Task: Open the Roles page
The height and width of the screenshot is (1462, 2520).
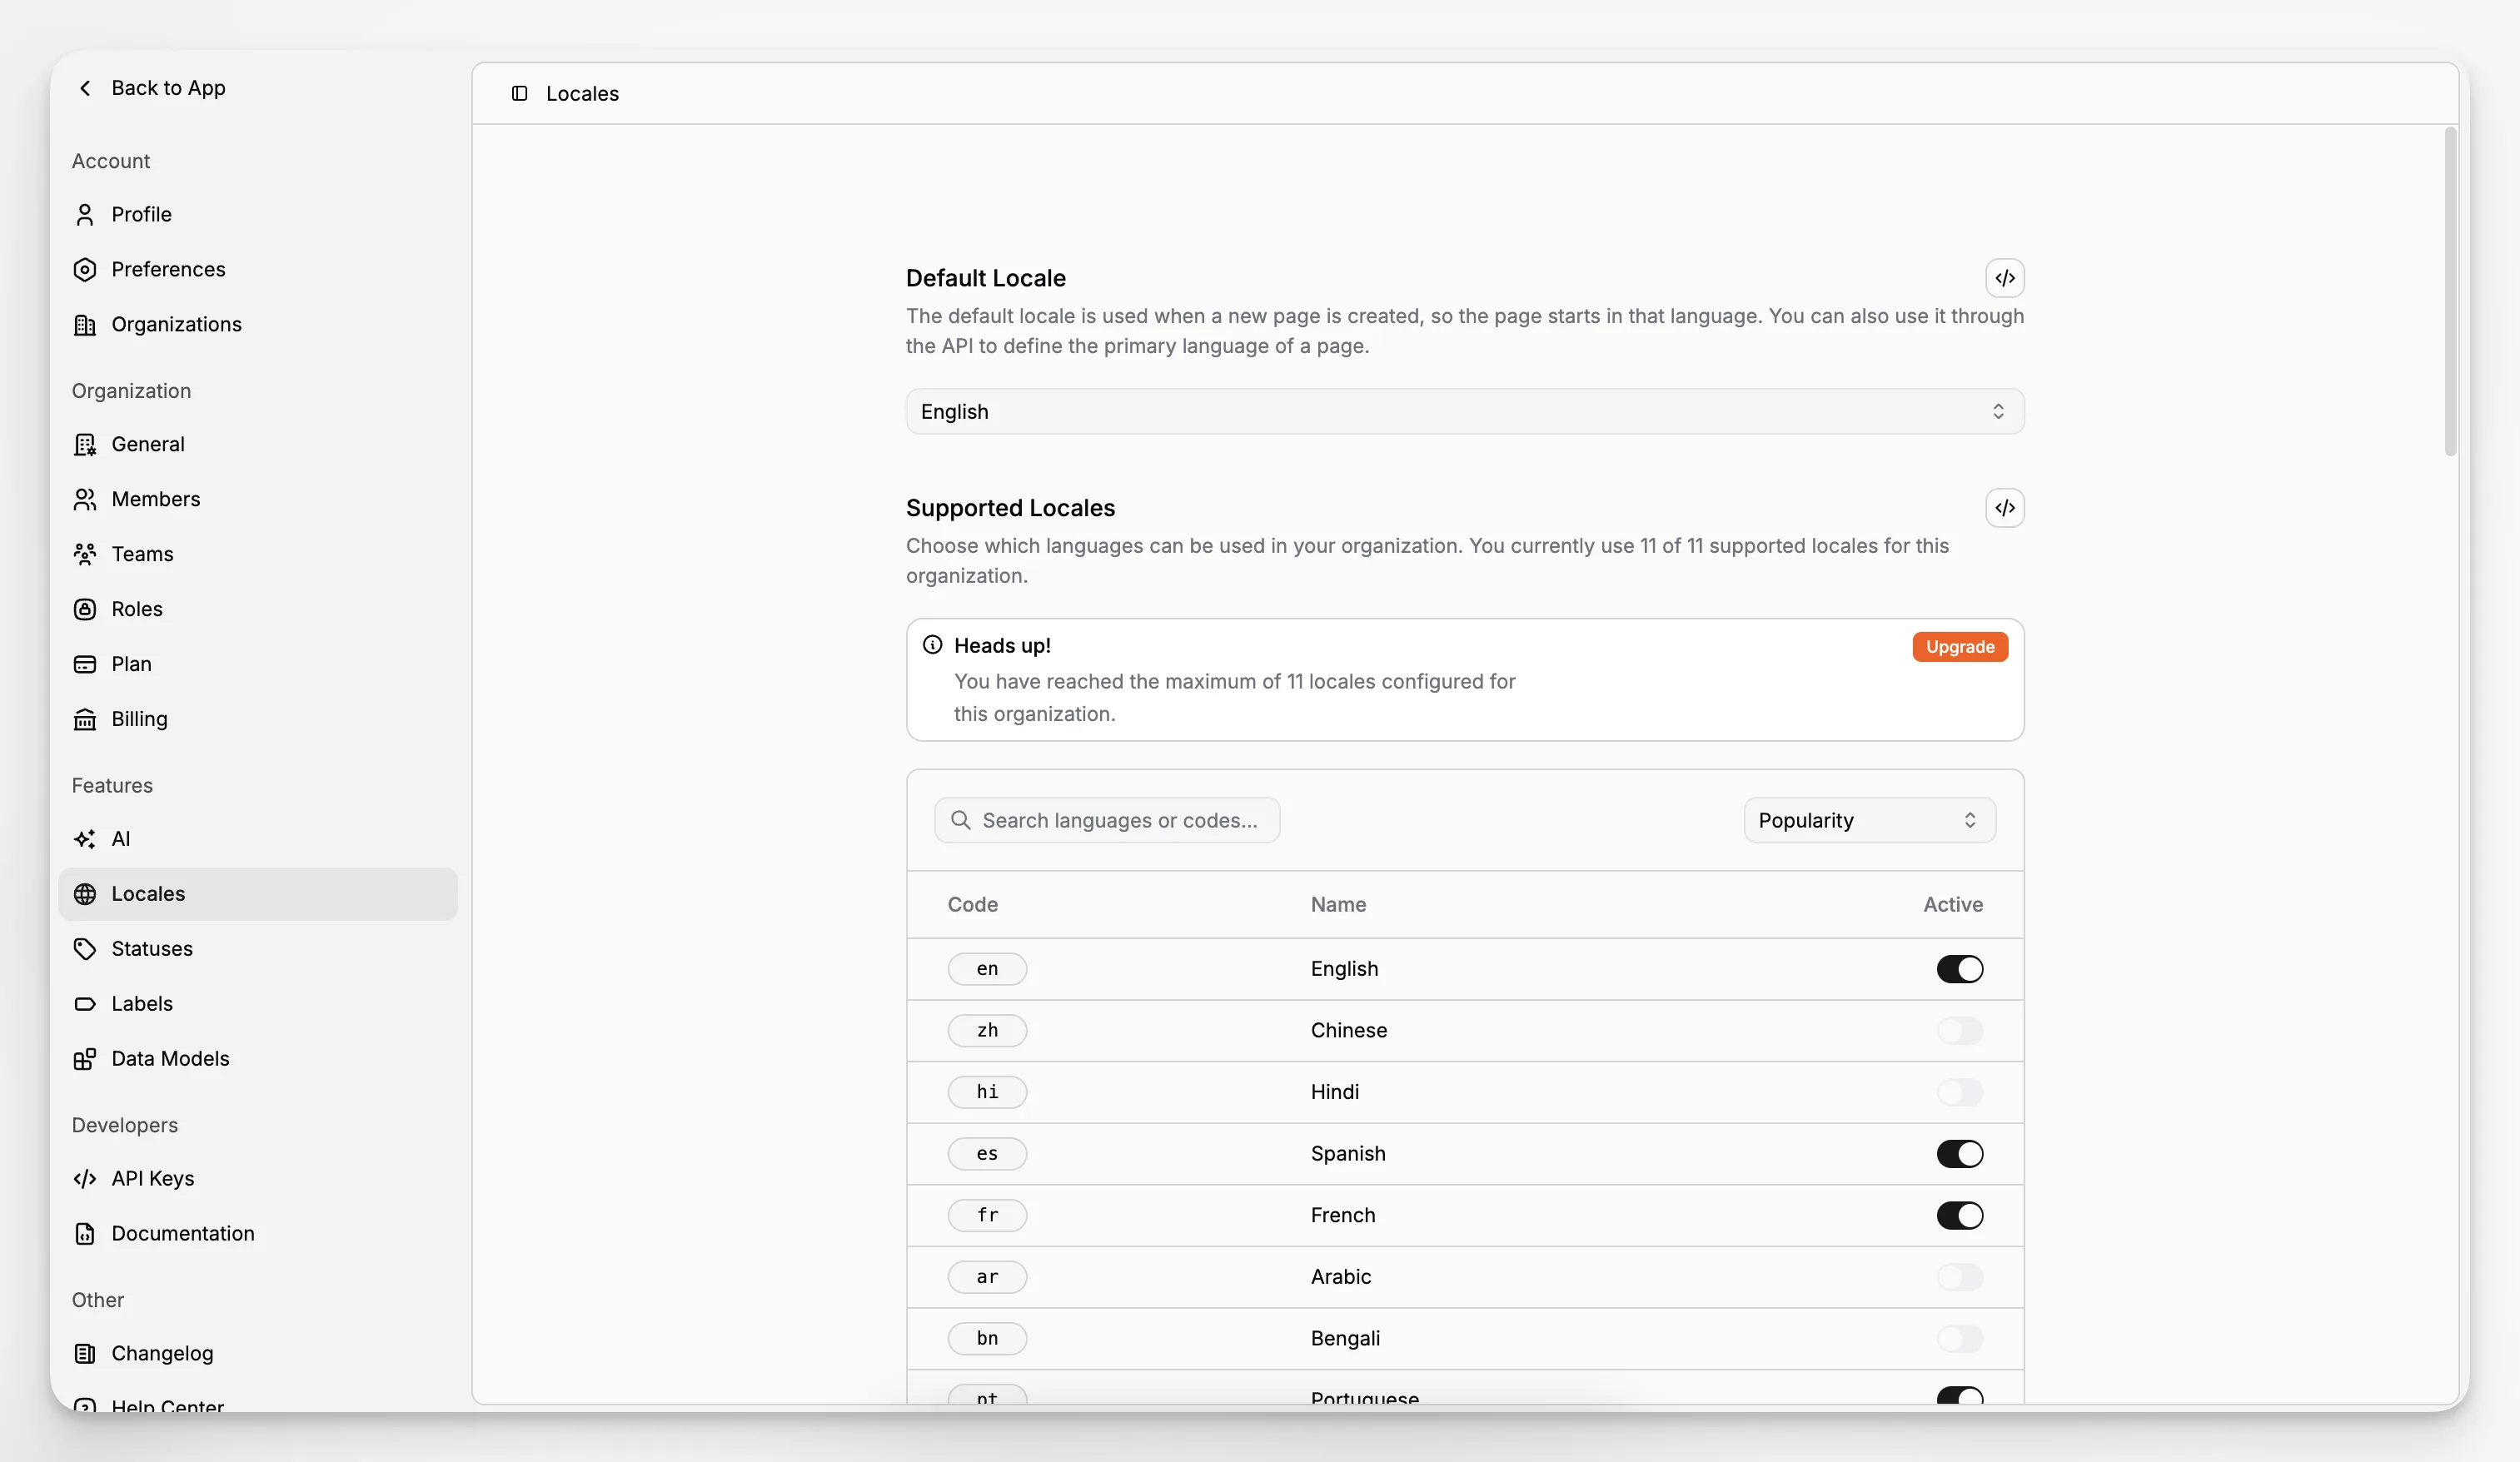Action: tap(258, 610)
